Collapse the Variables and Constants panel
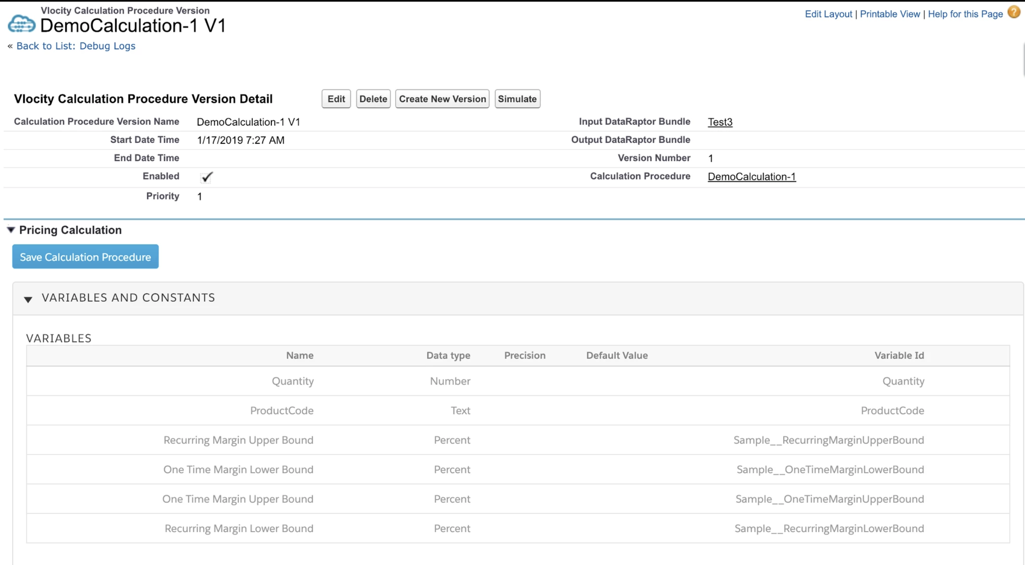1025x565 pixels. pos(28,299)
